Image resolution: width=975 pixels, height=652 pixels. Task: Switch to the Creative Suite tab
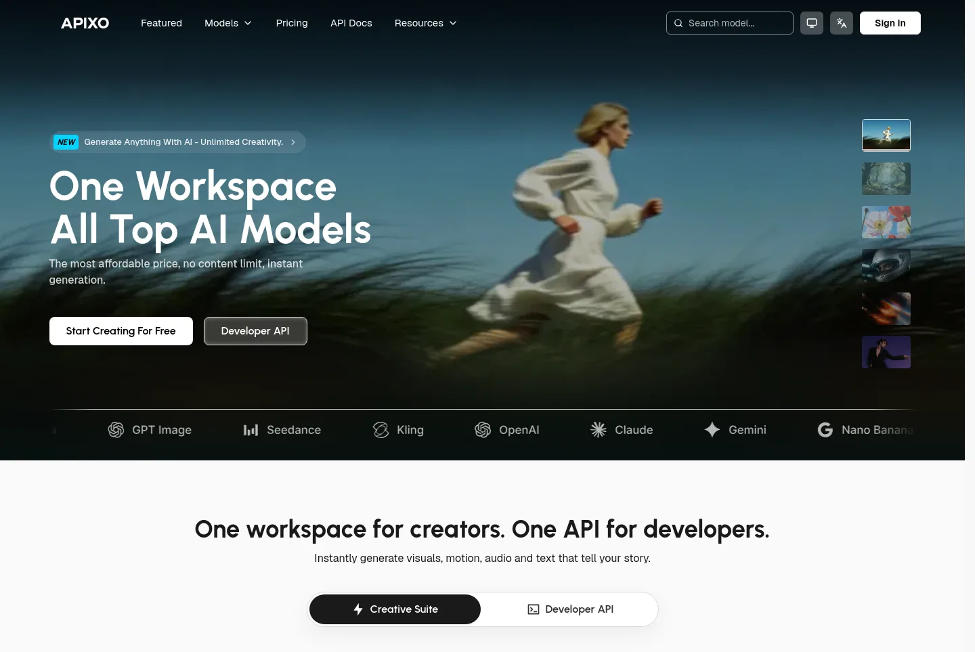click(395, 609)
